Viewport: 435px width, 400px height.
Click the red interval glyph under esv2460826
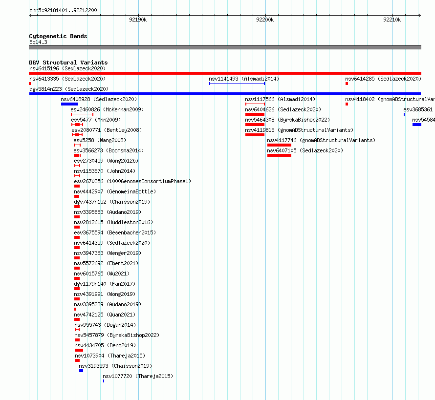82,114
